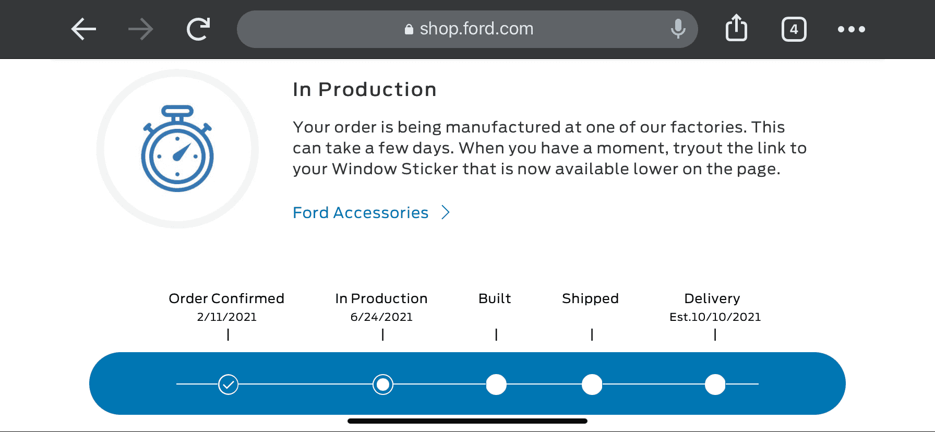Open the tab switcher showing 4 tabs
The height and width of the screenshot is (432, 935).
pyautogui.click(x=794, y=29)
